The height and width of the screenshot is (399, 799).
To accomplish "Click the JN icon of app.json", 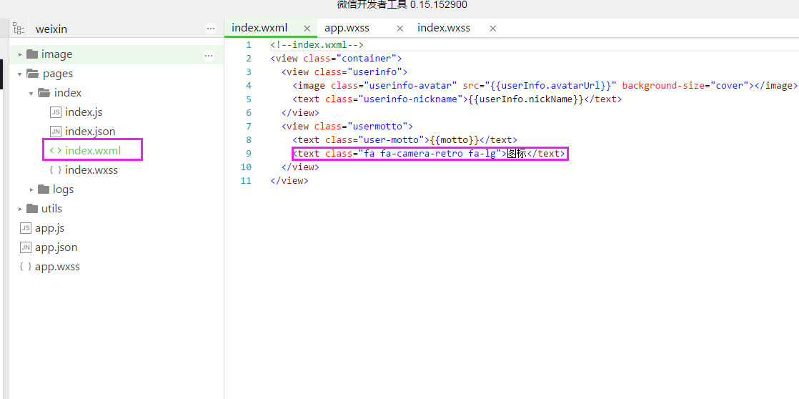I will point(26,247).
